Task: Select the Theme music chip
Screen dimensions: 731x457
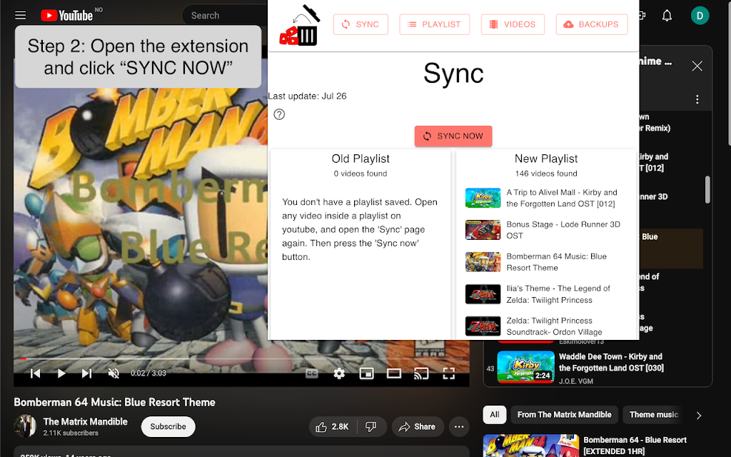Action: [654, 415]
